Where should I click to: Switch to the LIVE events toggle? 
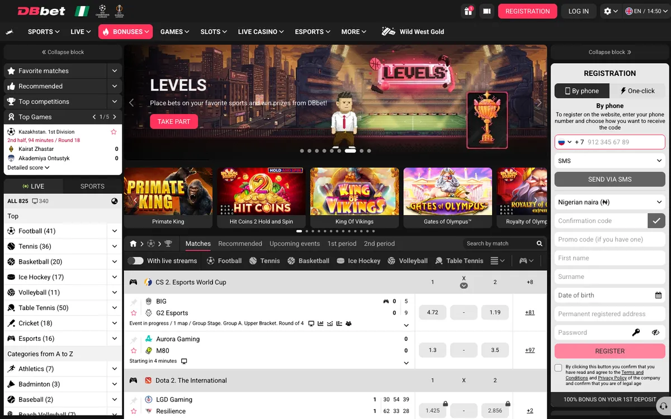pyautogui.click(x=34, y=186)
